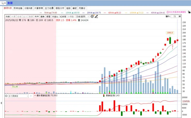Toggle the 投信 overlay button
The image size is (191, 118).
tap(19, 16)
